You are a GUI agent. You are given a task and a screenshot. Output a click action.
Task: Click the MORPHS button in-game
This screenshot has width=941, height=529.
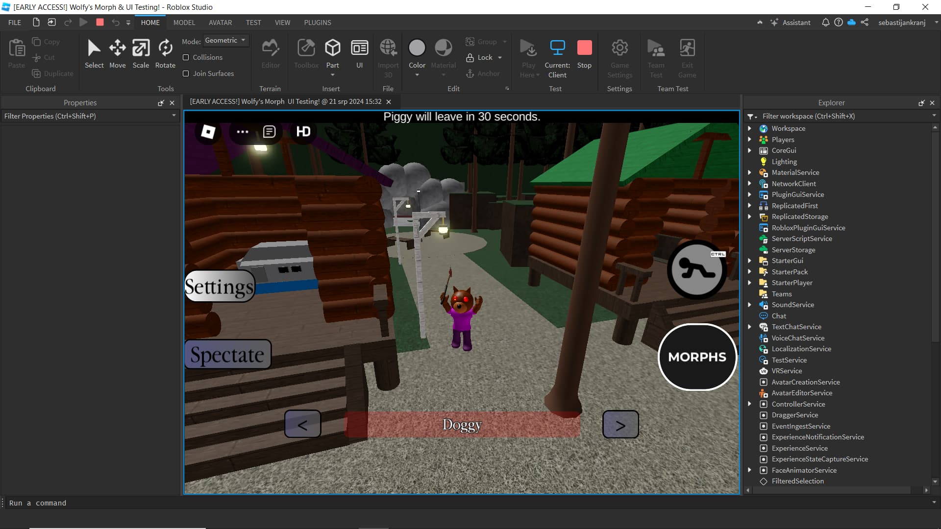pos(697,357)
